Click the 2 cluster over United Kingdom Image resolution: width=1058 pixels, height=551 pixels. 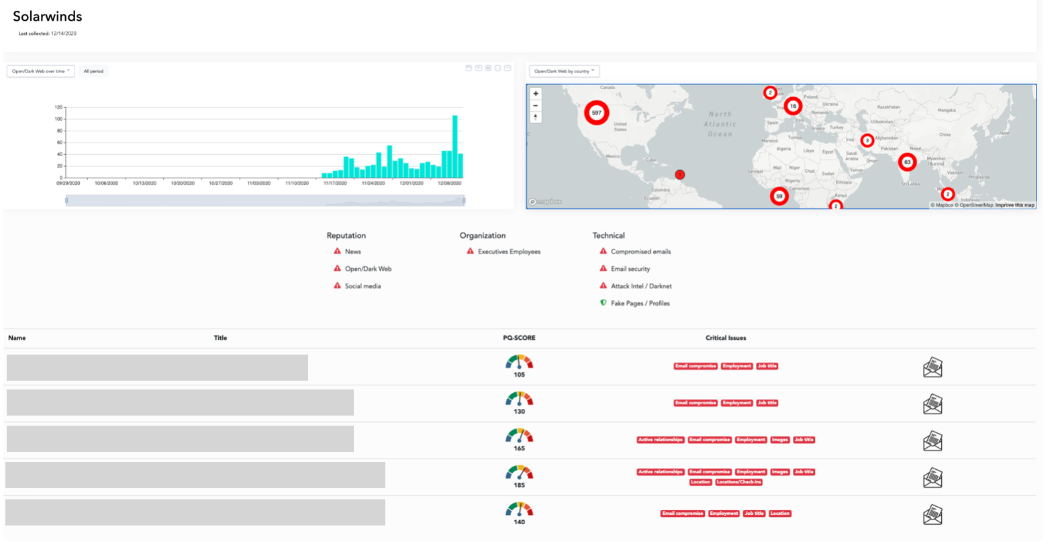click(x=771, y=93)
